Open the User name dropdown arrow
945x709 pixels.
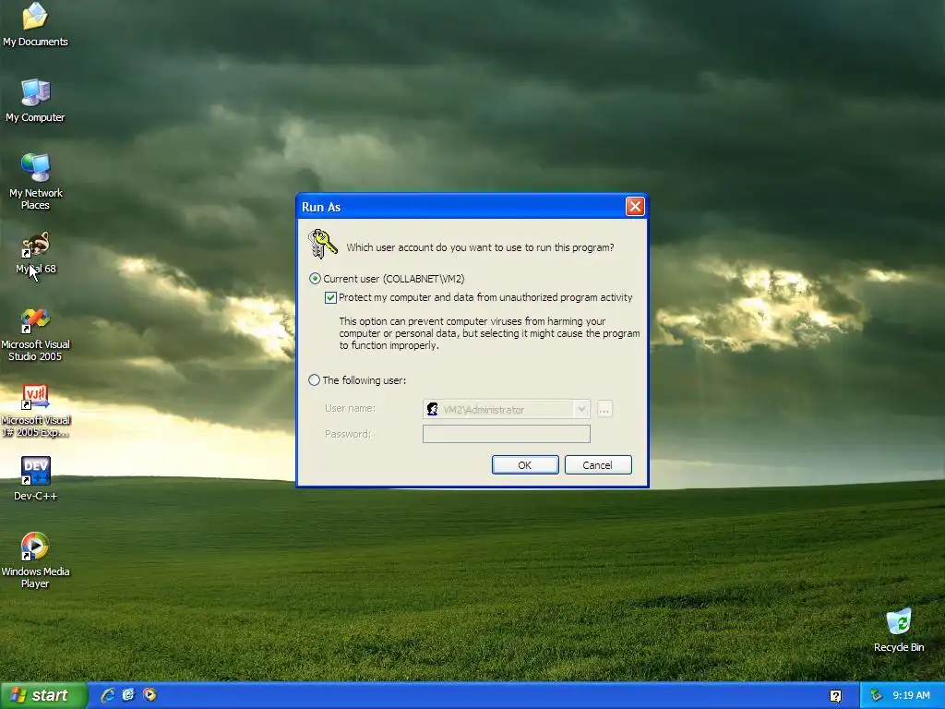pos(581,409)
